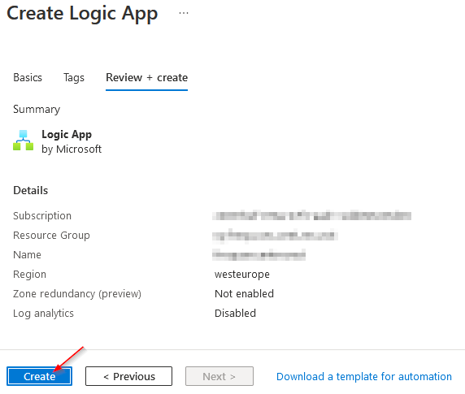Open the ellipsis menu beside the title

click(x=184, y=13)
